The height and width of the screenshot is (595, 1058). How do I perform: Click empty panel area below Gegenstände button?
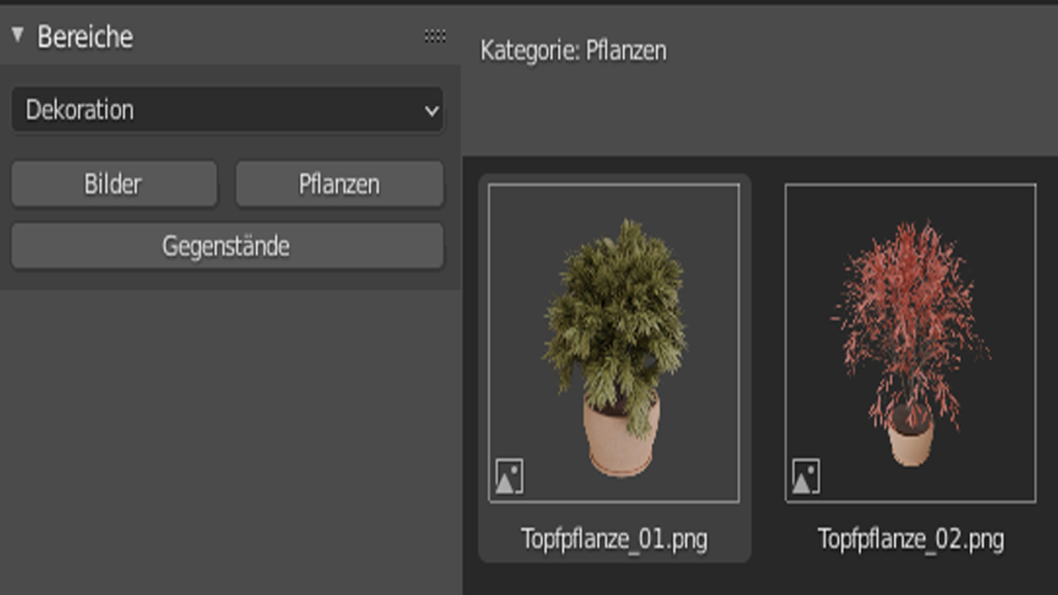point(230,441)
